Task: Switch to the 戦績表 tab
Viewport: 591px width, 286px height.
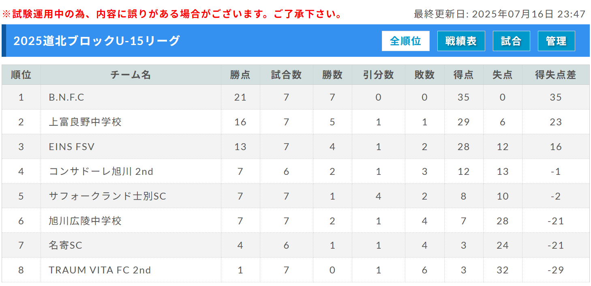Action: [x=461, y=41]
